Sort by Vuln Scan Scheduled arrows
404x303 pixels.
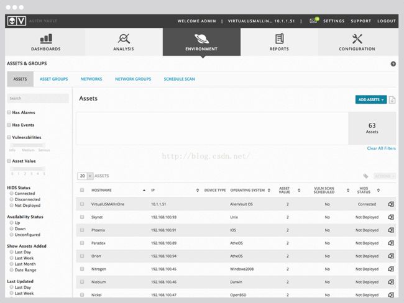348,190
